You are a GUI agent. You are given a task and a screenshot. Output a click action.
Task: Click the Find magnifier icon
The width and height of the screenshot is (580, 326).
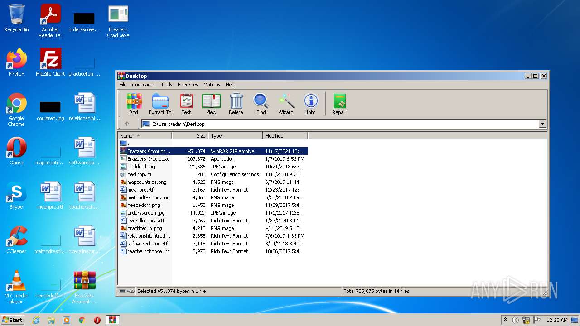point(261,104)
